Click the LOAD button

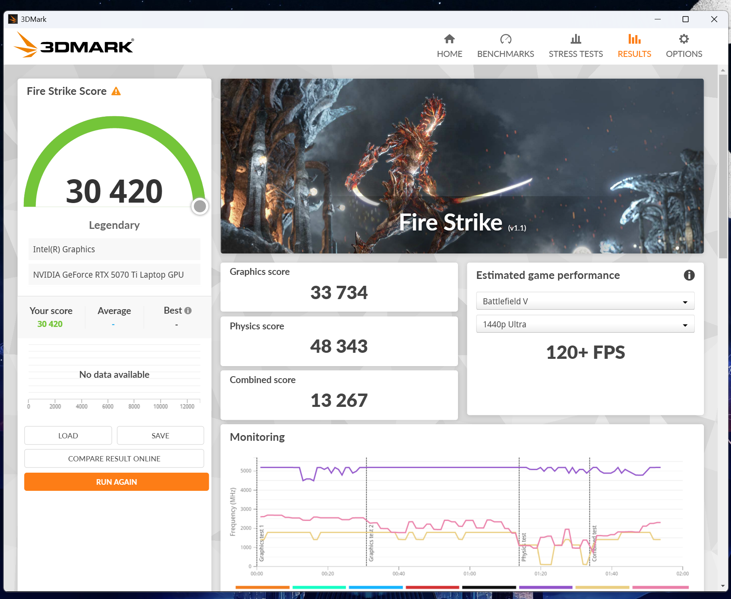click(68, 436)
